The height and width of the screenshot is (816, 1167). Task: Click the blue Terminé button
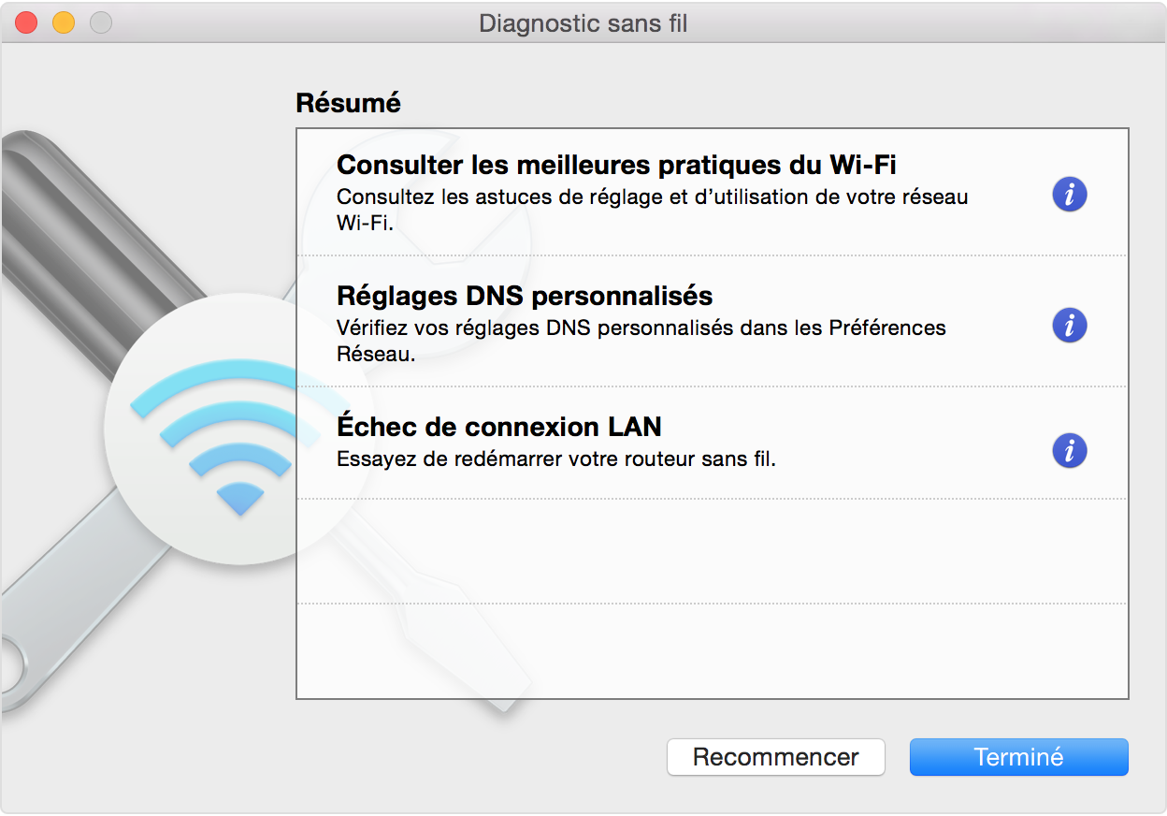(x=1019, y=757)
